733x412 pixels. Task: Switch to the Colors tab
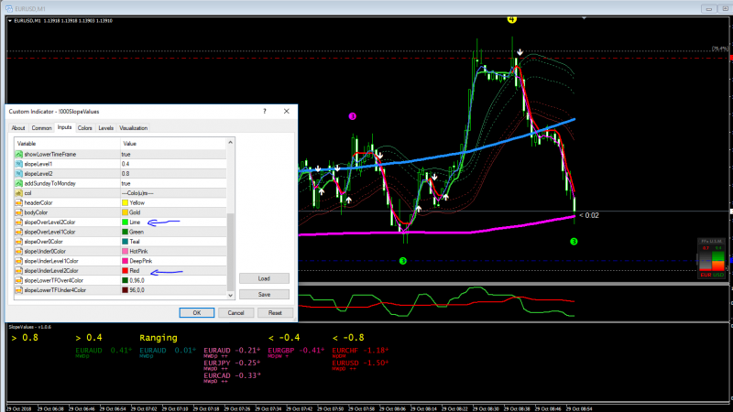(x=85, y=128)
